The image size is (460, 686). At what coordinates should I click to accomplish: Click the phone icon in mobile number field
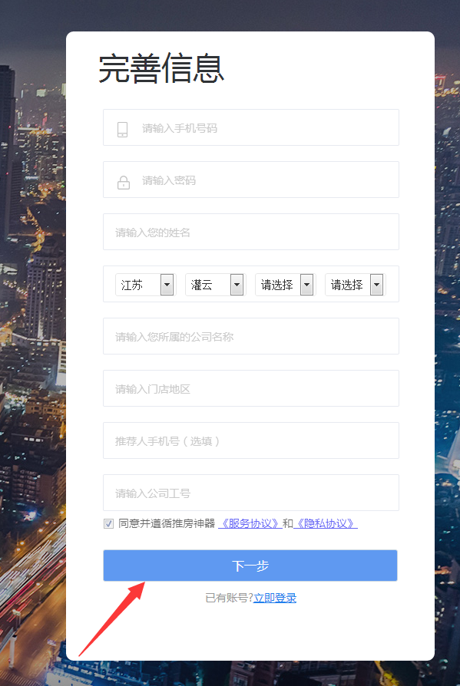tap(123, 130)
